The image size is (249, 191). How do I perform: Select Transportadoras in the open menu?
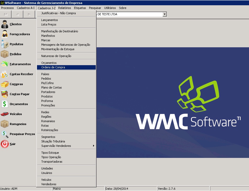(x=52, y=162)
